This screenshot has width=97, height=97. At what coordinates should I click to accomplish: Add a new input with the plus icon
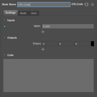click(x=43, y=32)
